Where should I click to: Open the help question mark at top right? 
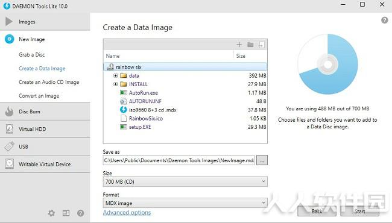385,20
